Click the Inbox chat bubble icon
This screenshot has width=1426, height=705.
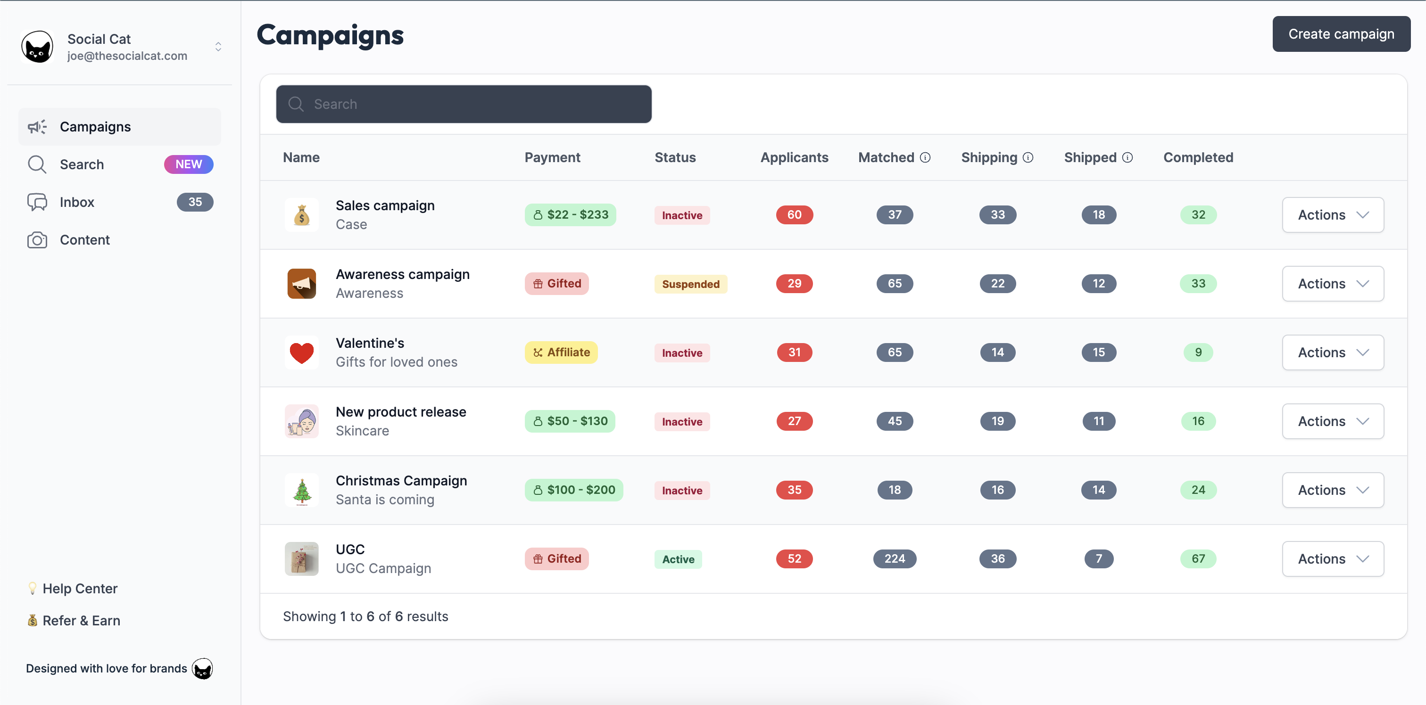click(36, 201)
